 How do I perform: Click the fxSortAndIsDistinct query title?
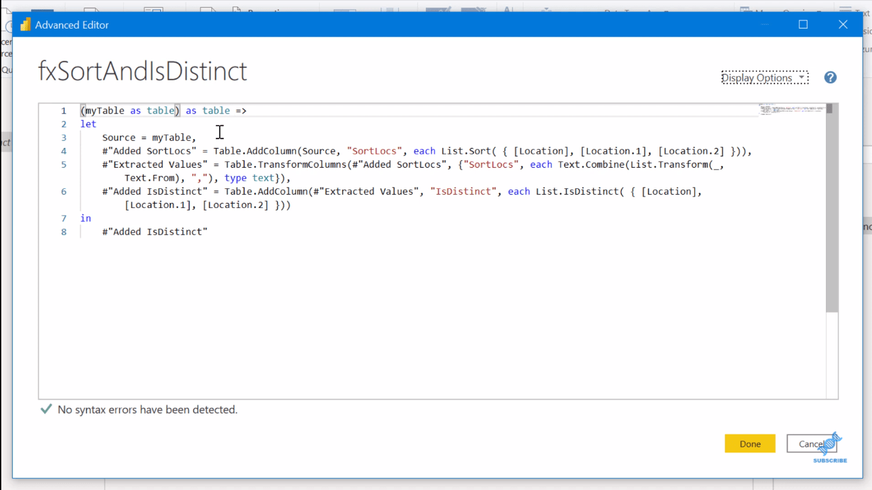[143, 71]
